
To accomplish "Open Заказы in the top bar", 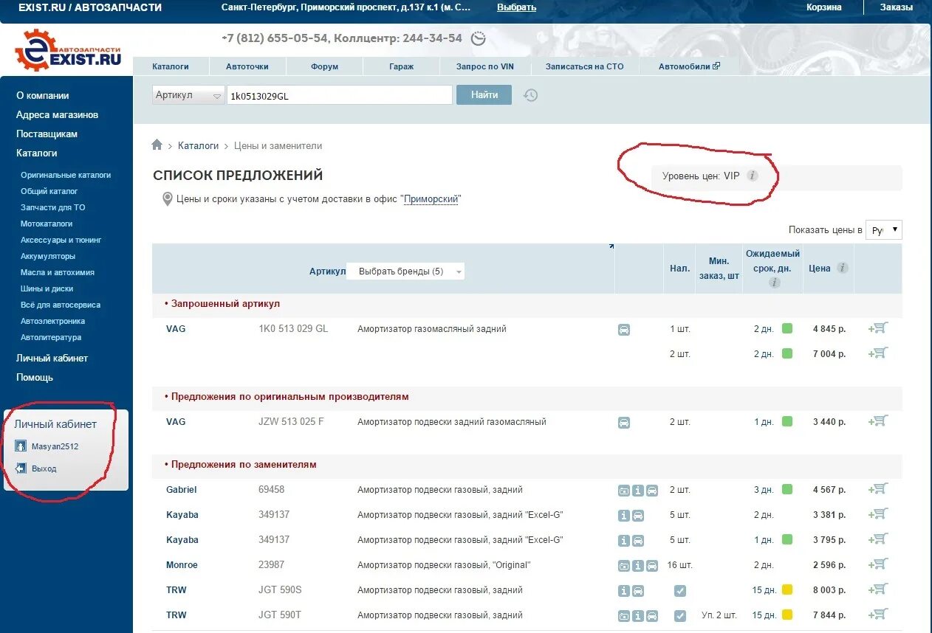I will point(896,7).
